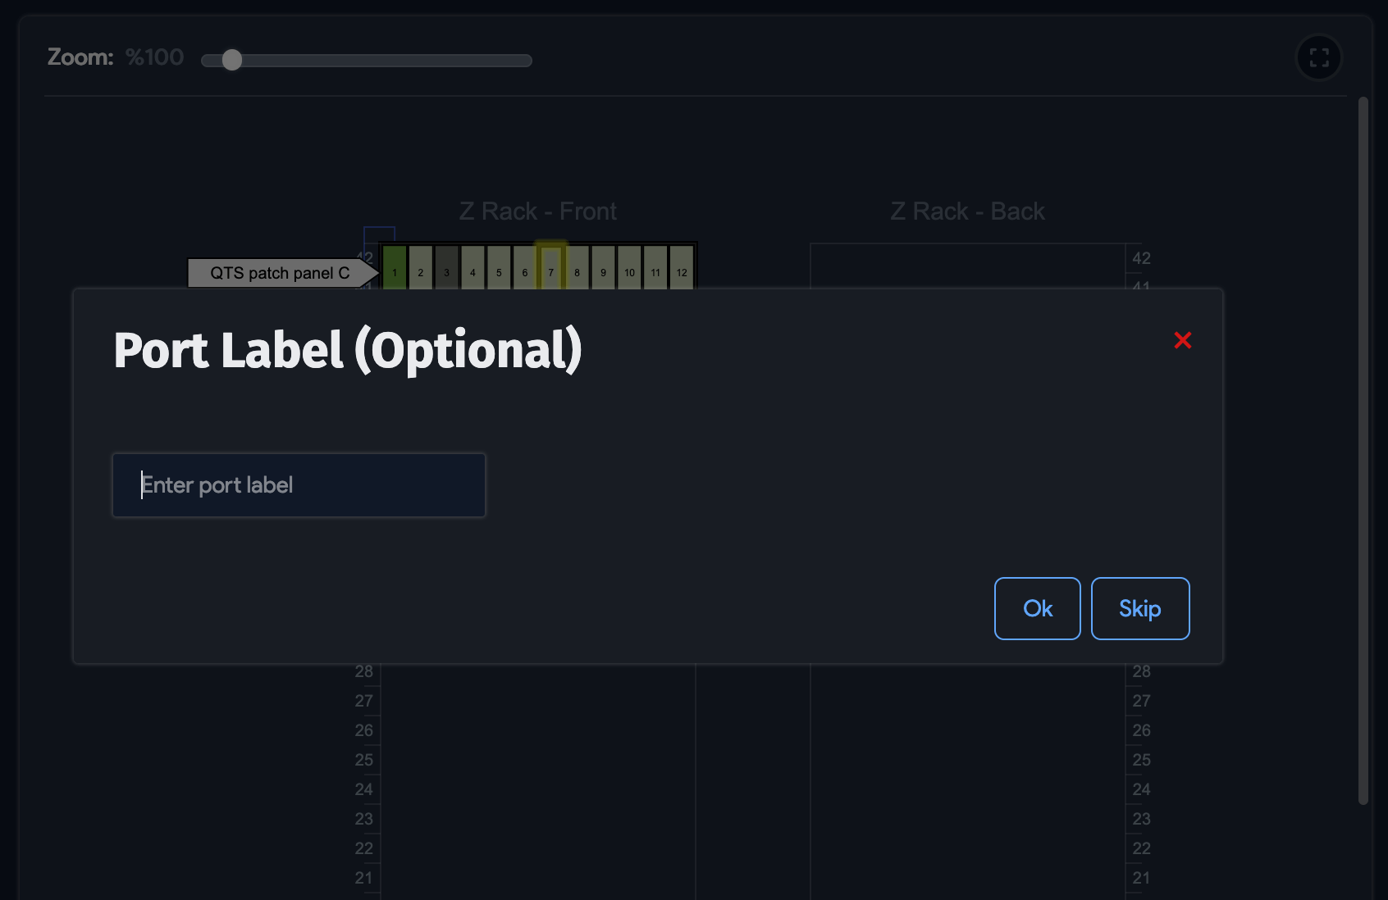Click the vertical scrollbar on the right
The width and height of the screenshot is (1388, 900).
click(1363, 451)
